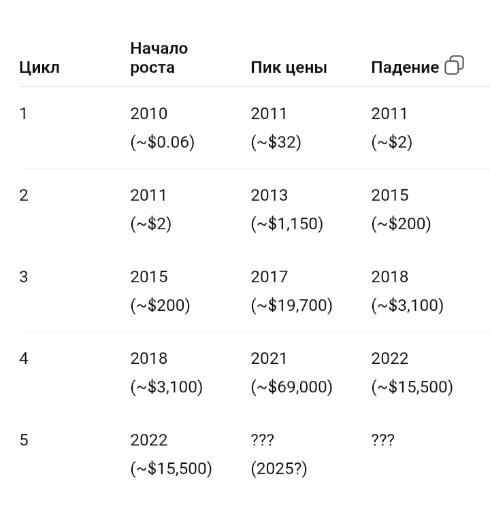Click the "Пик цены" column header

pyautogui.click(x=289, y=68)
